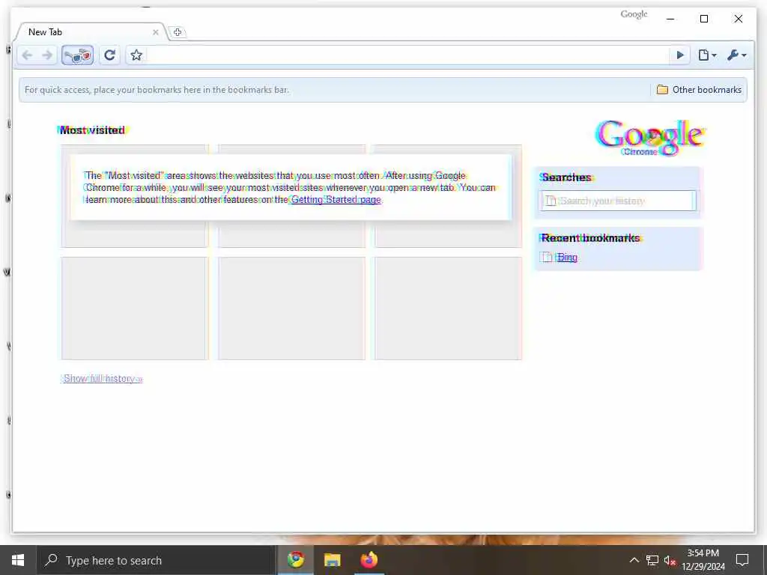Click the muted volume tray icon
Image resolution: width=767 pixels, height=575 pixels.
coord(670,560)
